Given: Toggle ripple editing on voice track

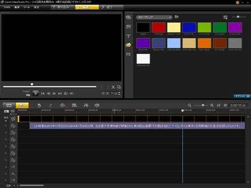Looking at the screenshot, I should click(x=6, y=173).
